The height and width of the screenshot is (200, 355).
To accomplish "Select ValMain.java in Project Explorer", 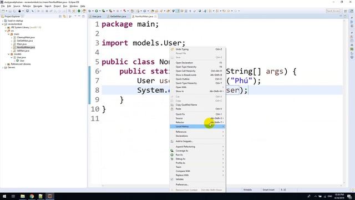I will [x=23, y=51].
